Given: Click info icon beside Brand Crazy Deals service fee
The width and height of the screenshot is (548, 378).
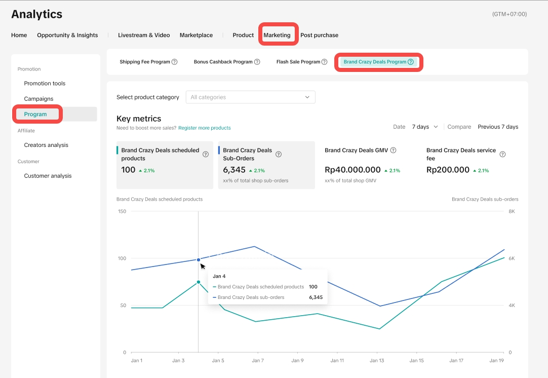Looking at the screenshot, I should (502, 155).
